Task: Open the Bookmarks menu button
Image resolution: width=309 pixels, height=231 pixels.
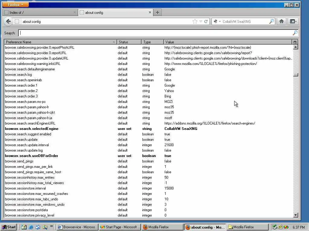Action: (x=293, y=21)
